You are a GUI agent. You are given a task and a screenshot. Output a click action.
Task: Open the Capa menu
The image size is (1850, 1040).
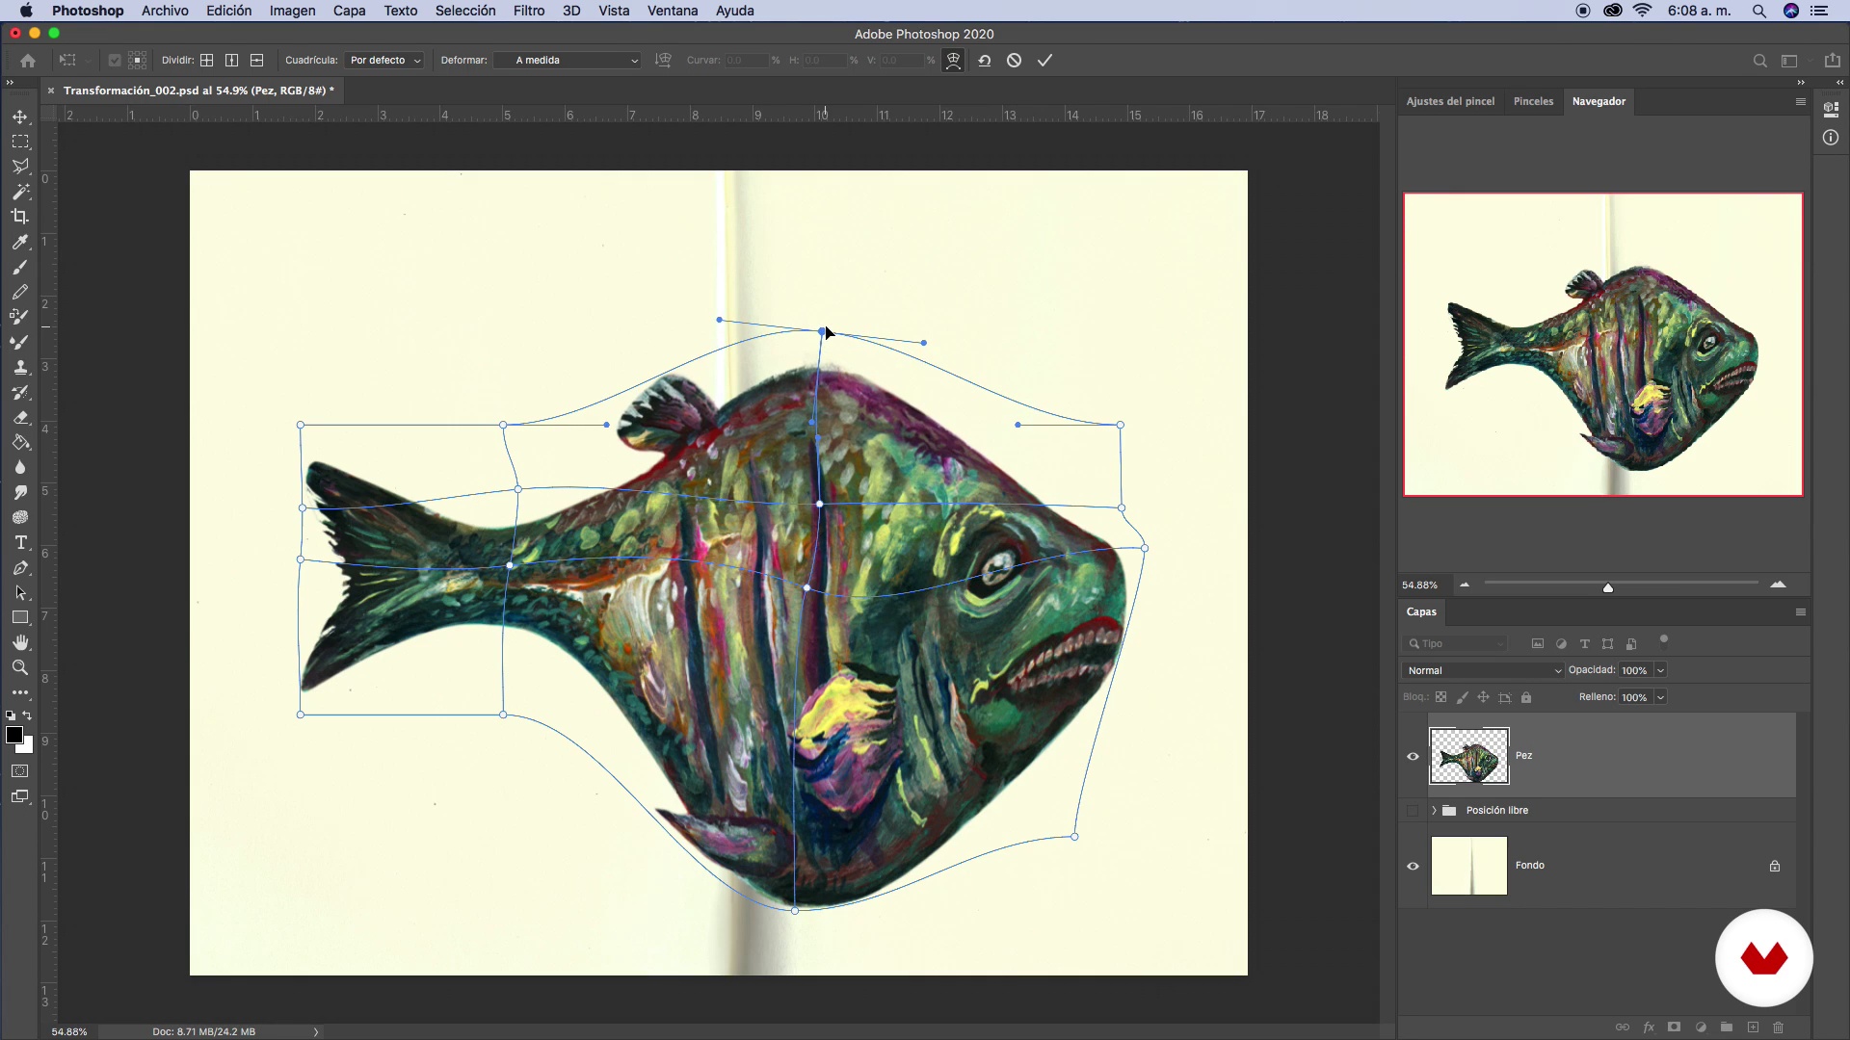click(349, 11)
